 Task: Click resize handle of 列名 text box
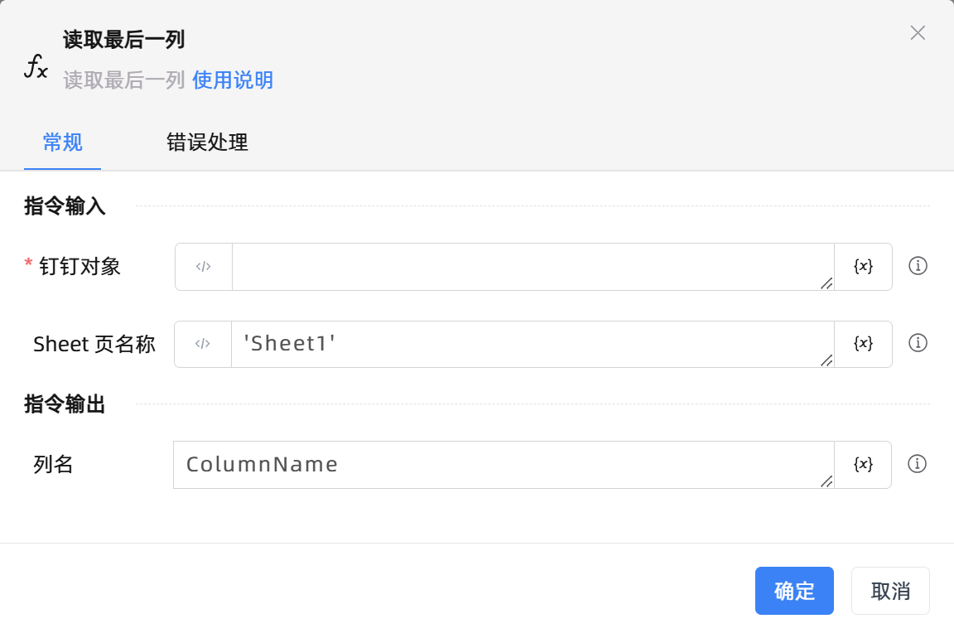(826, 481)
